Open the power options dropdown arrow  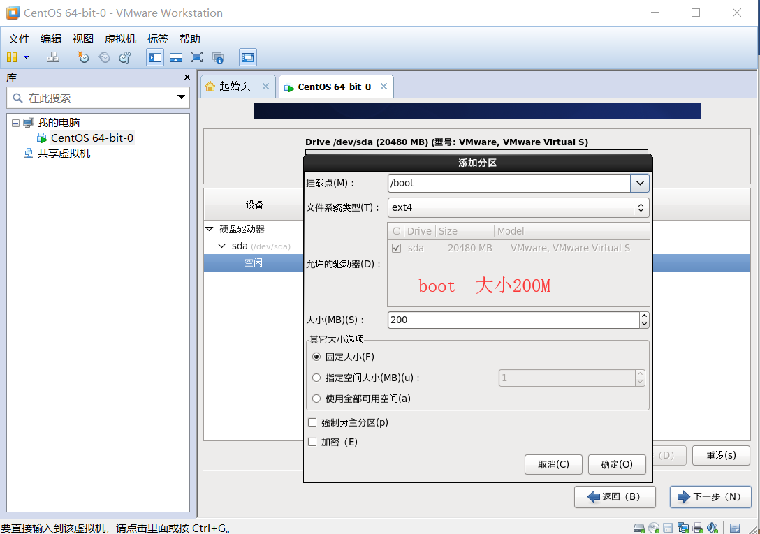(26, 58)
